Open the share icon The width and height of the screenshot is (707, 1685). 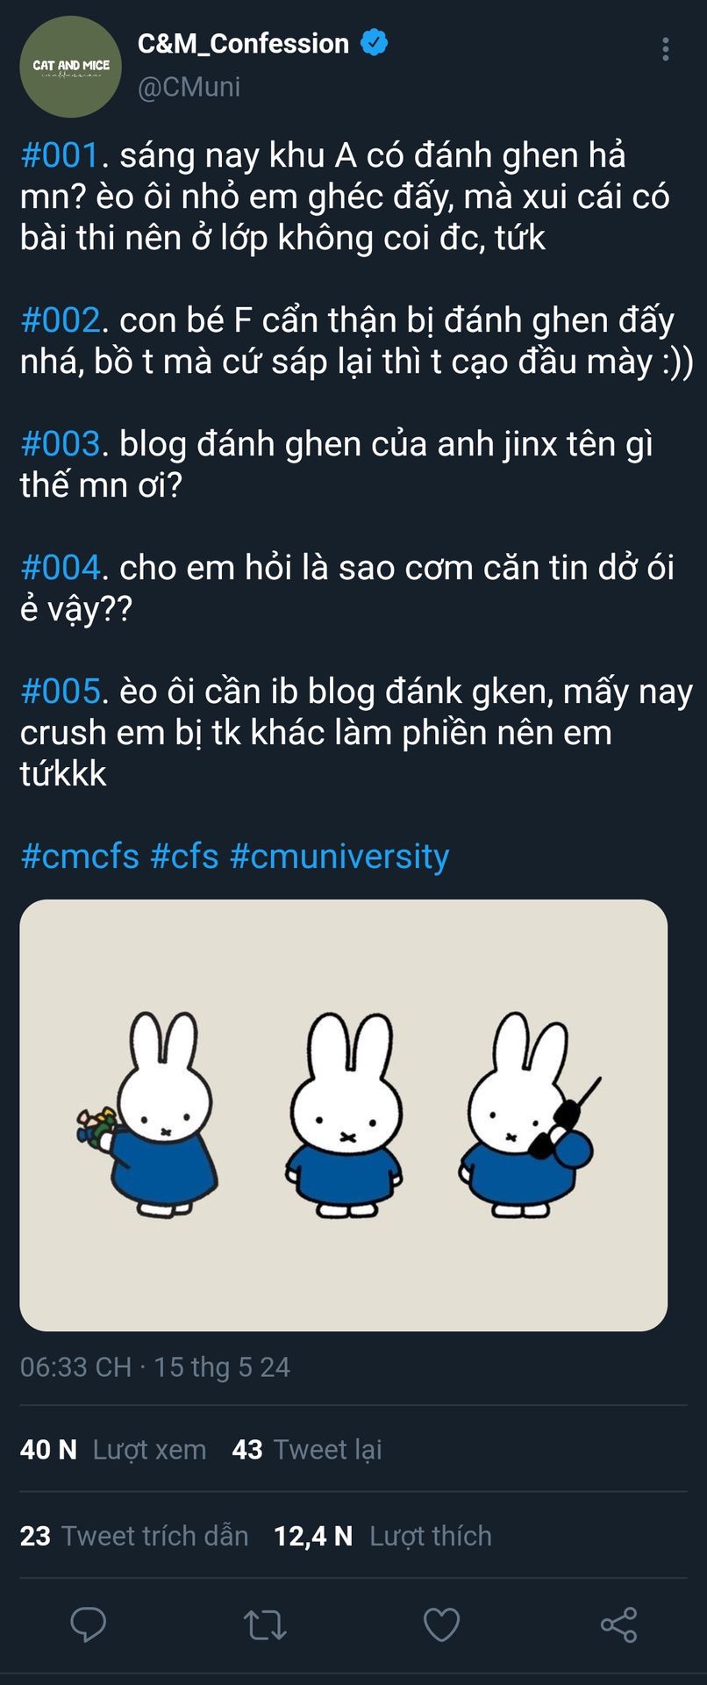coord(618,1625)
